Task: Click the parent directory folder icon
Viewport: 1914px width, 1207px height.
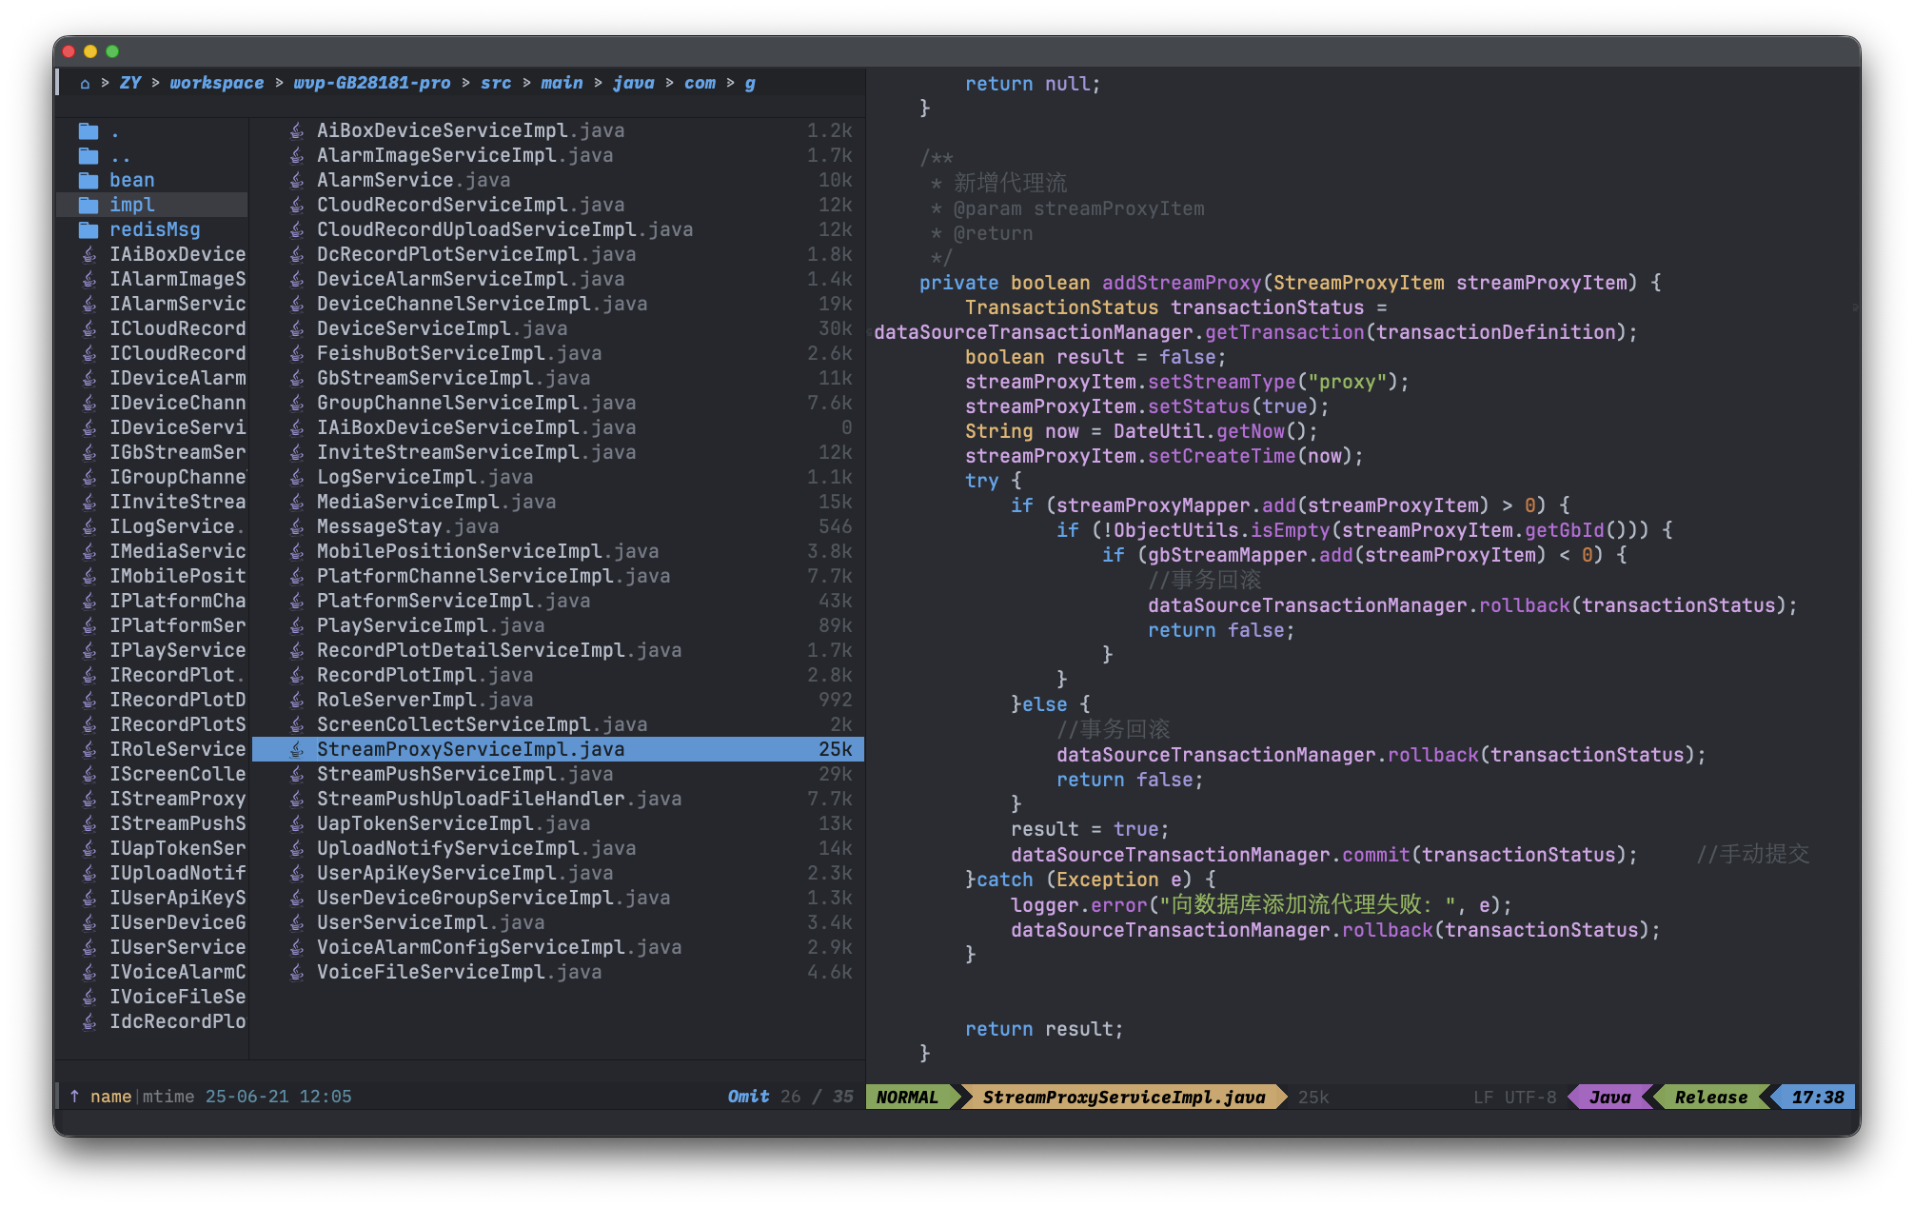Action: pos(89,155)
